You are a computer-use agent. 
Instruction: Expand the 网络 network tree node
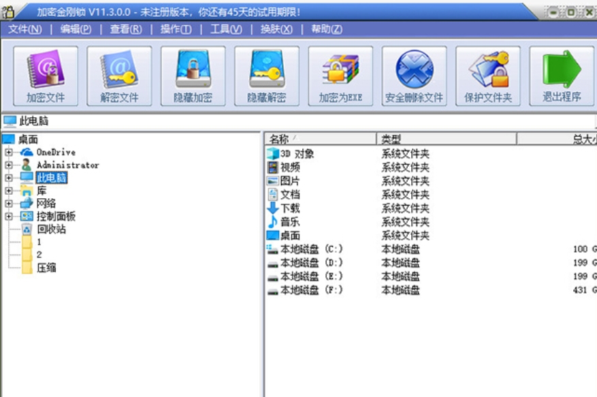tap(9, 204)
